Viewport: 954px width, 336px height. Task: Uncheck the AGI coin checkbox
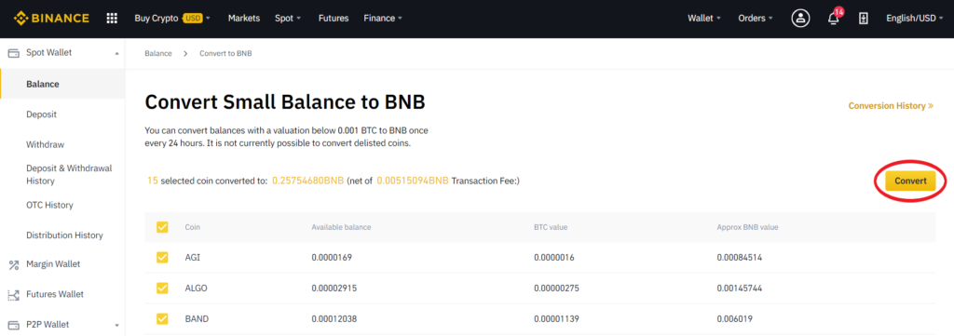coord(162,258)
